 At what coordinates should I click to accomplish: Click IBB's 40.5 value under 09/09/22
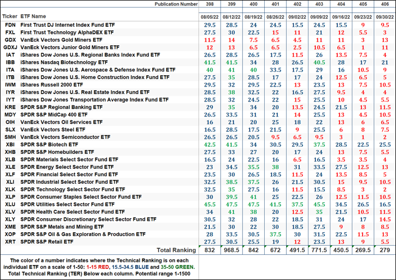(319, 62)
